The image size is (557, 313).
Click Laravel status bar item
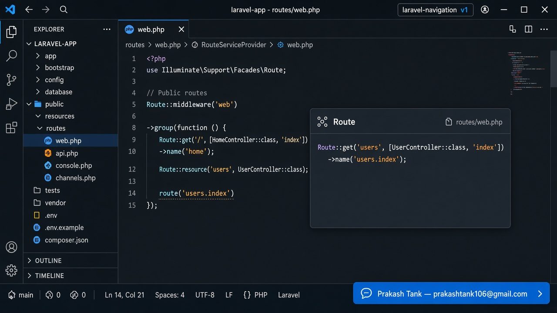coord(289,295)
